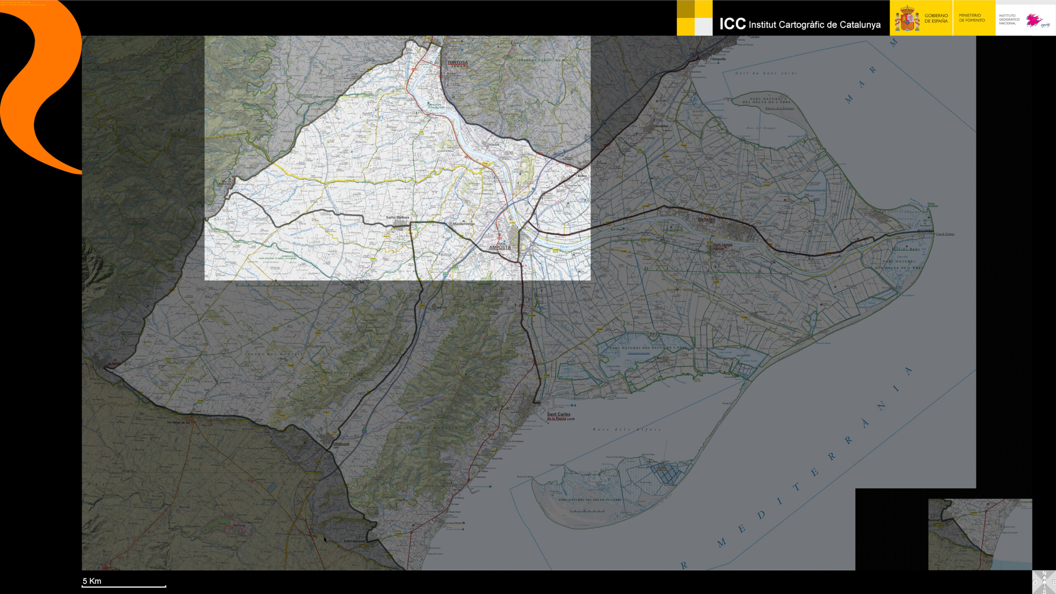
Task: Click the E letter on the compass
Action: [1054, 582]
